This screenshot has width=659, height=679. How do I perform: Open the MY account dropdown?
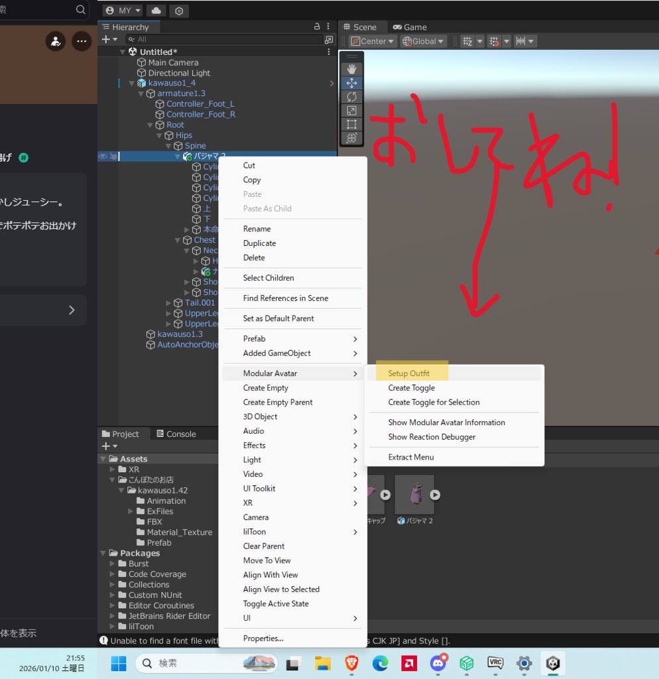[x=124, y=11]
